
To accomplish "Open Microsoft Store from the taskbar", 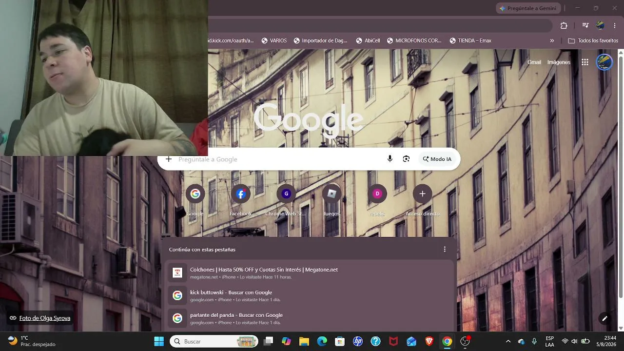I will 340,341.
